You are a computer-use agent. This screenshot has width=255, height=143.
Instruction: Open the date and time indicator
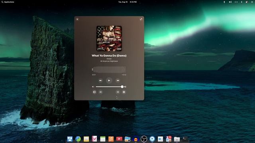point(127,2)
